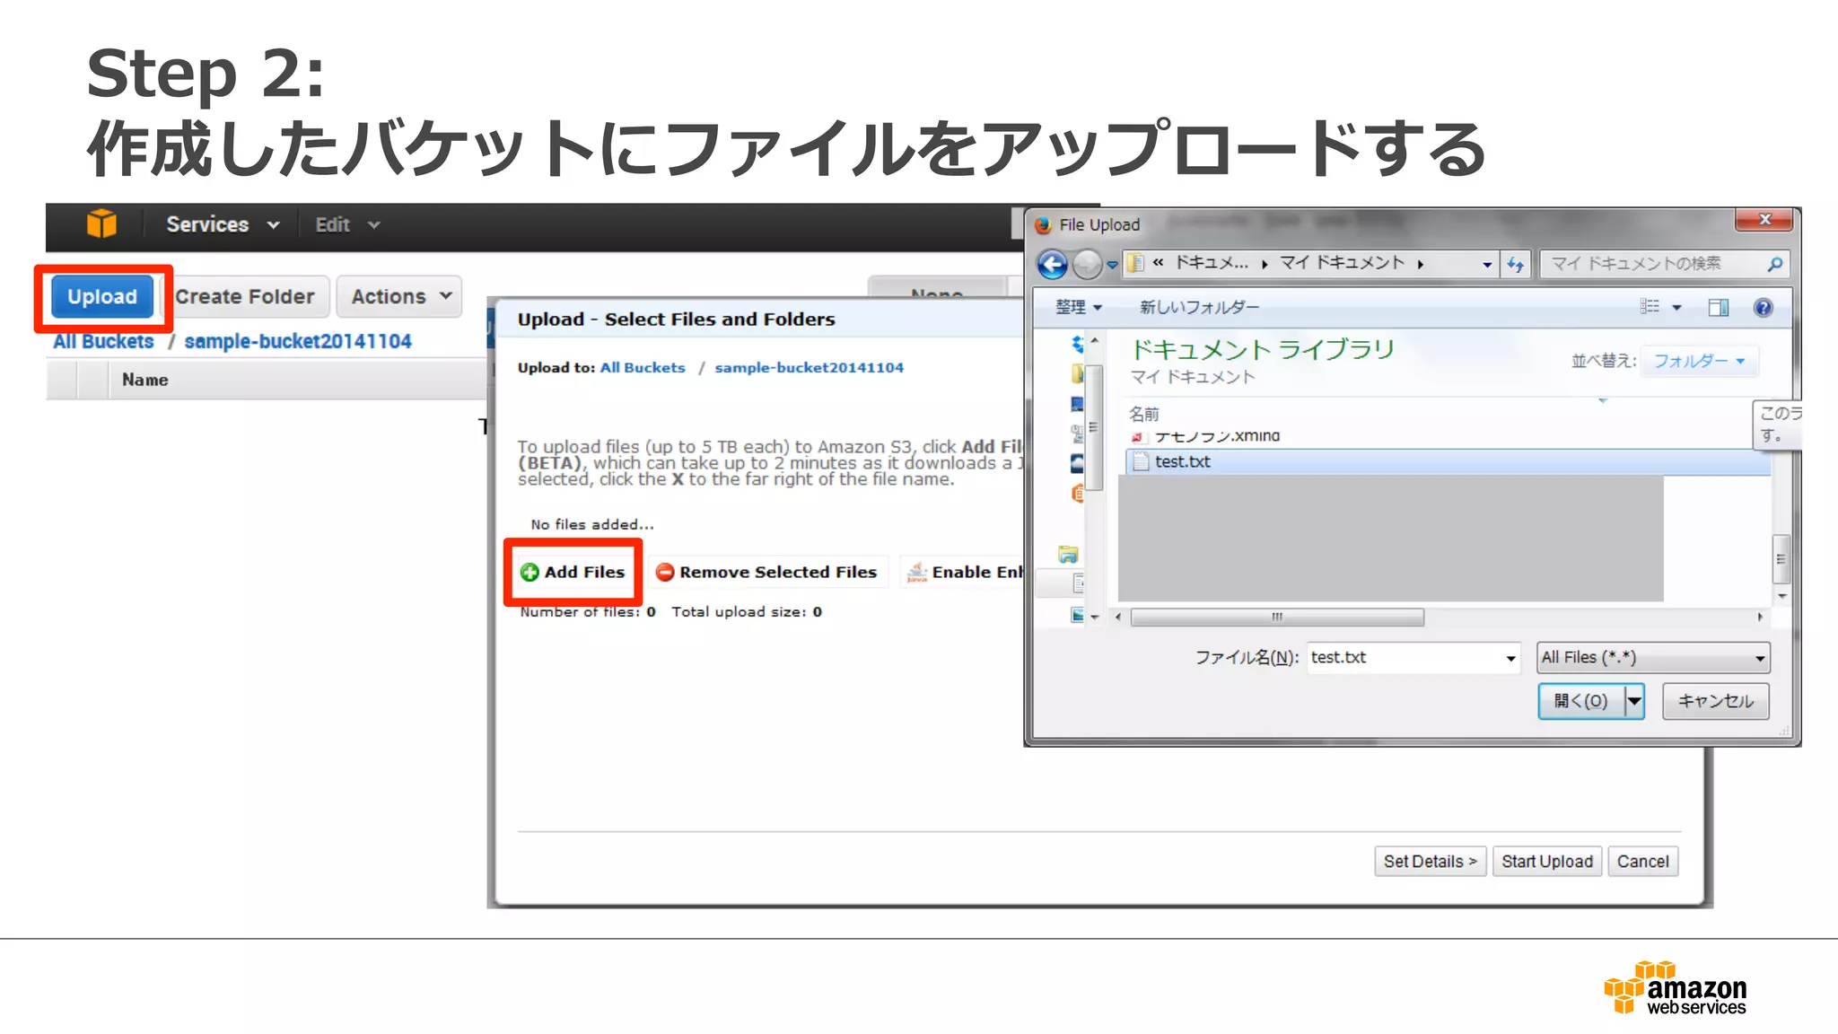The width and height of the screenshot is (1838, 1034).
Task: Close the File Upload dialog
Action: [x=1764, y=220]
